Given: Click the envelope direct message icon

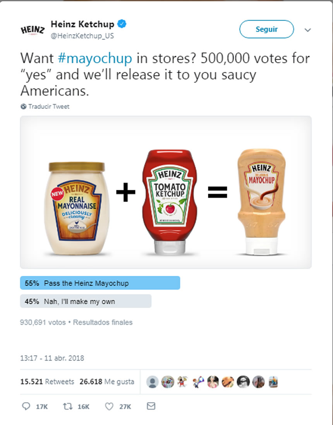Looking at the screenshot, I should click(x=151, y=406).
